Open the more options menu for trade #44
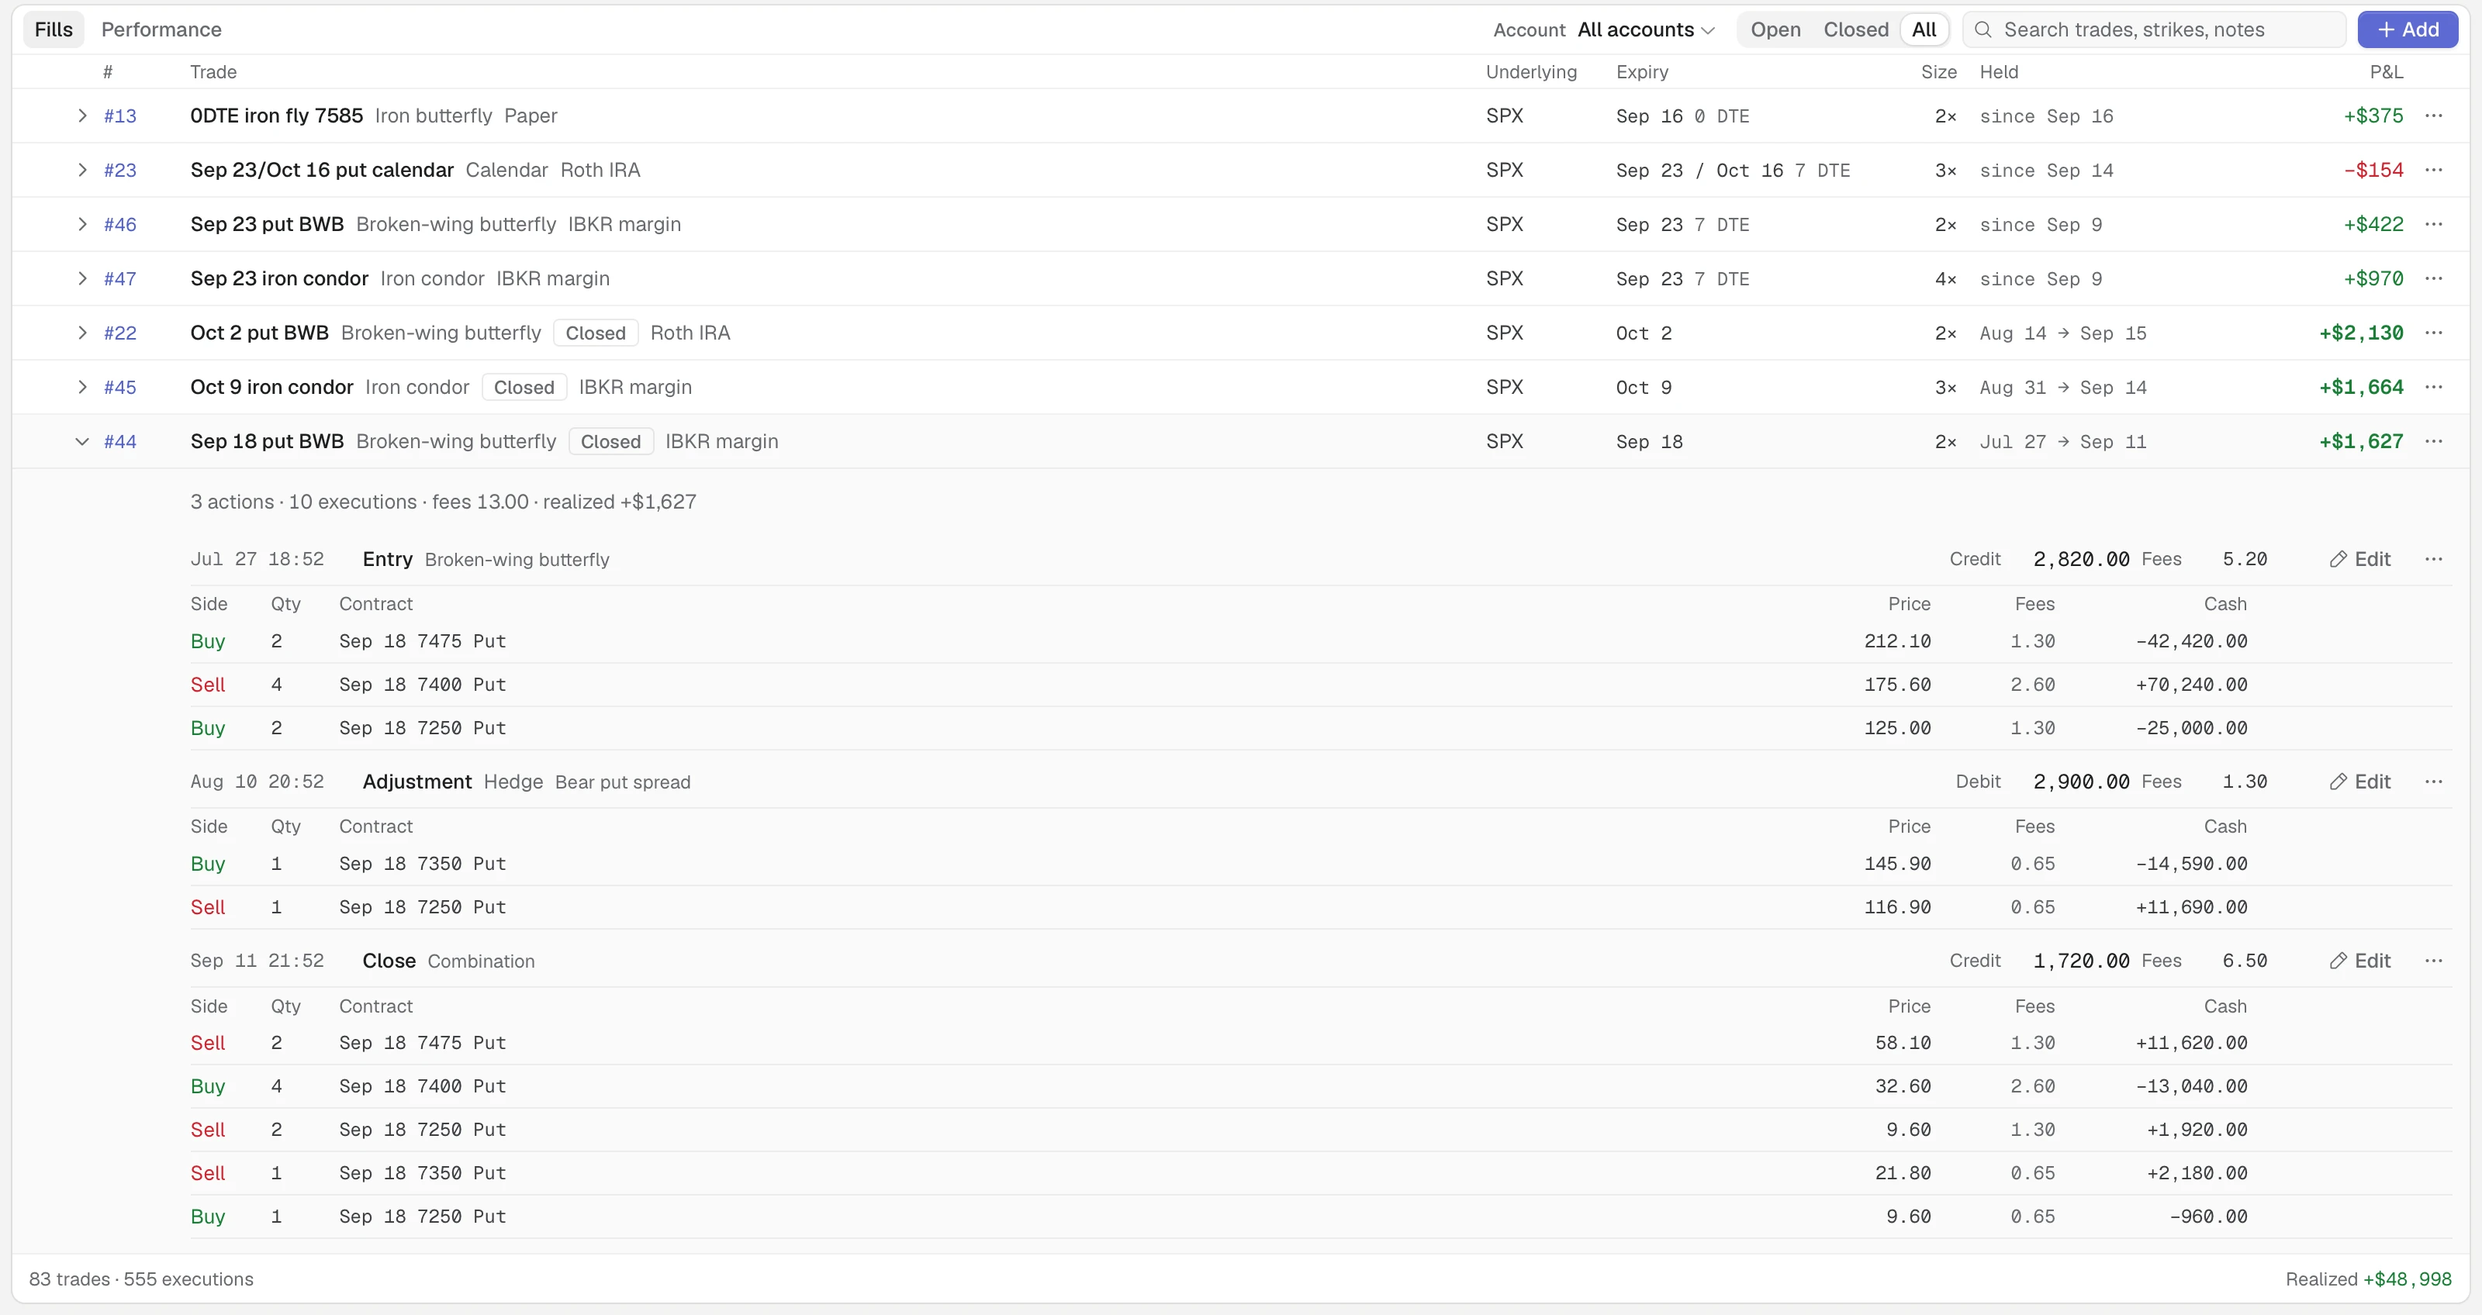 click(2433, 441)
